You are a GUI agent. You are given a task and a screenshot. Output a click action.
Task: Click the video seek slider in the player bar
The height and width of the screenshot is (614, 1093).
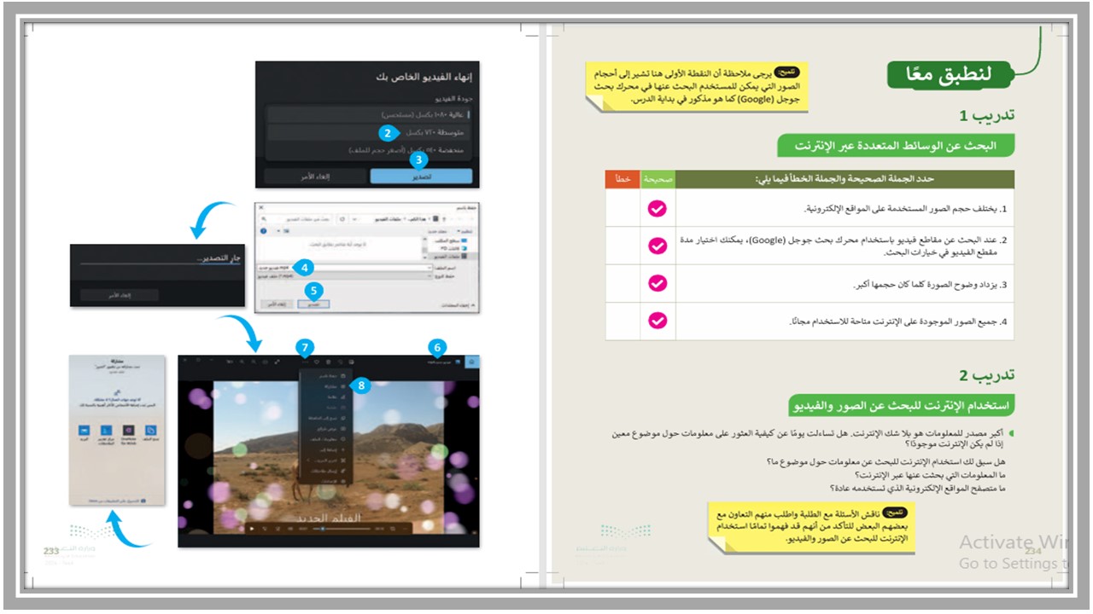[342, 528]
